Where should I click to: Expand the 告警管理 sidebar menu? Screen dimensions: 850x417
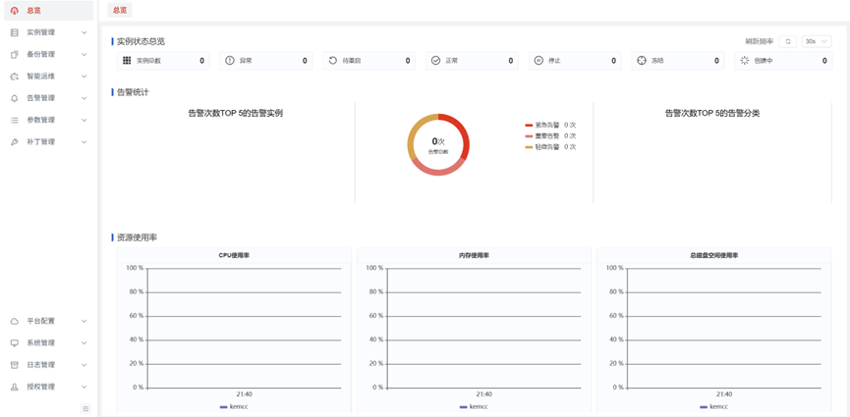(x=47, y=98)
